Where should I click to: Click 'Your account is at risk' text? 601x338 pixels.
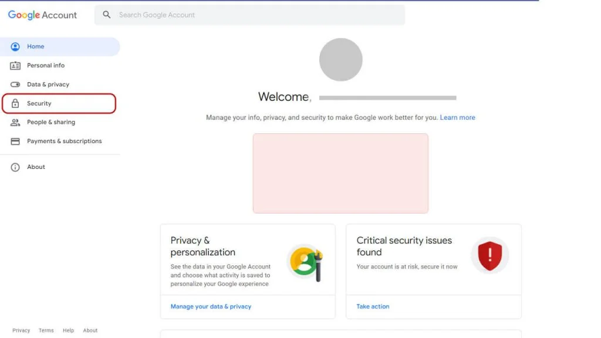coord(407,267)
